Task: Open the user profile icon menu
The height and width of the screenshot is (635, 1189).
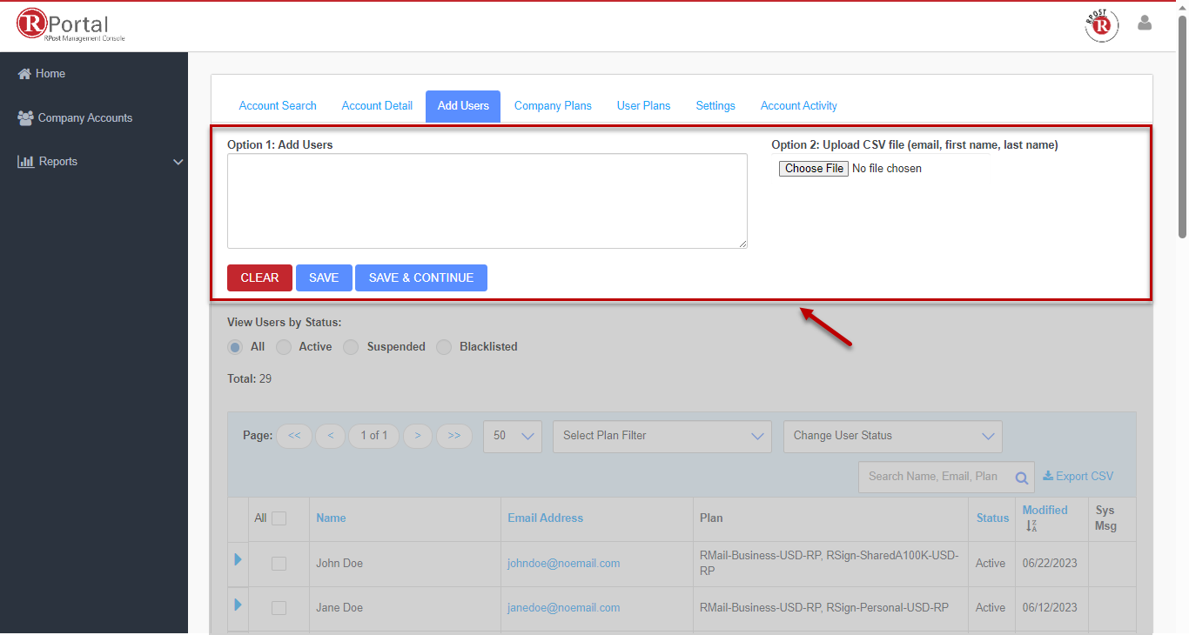Action: tap(1145, 23)
